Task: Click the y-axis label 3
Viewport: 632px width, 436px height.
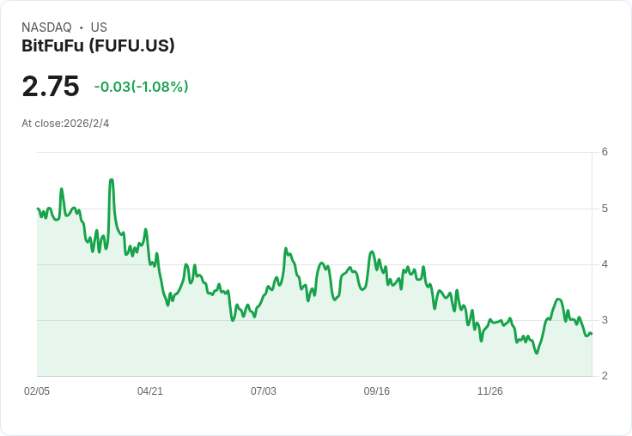Action: [x=605, y=320]
